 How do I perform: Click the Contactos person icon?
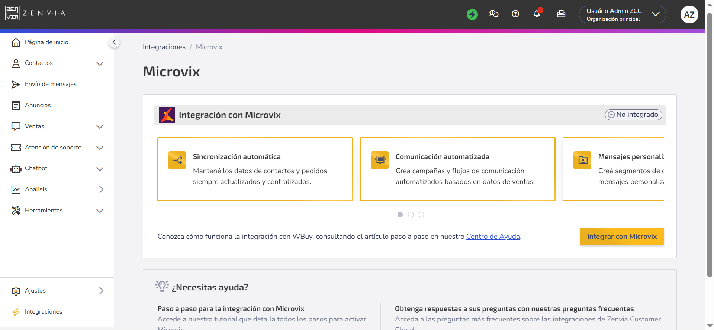(16, 63)
